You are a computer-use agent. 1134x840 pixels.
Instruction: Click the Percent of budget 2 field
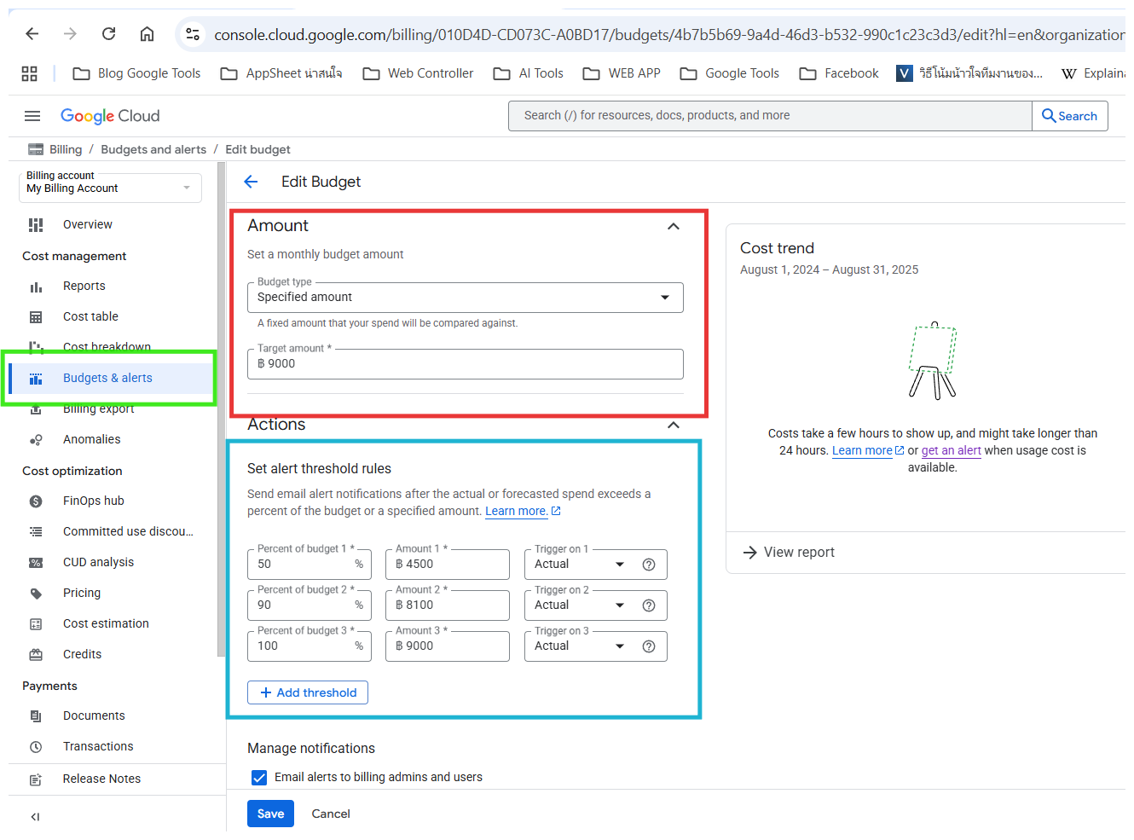pos(310,605)
